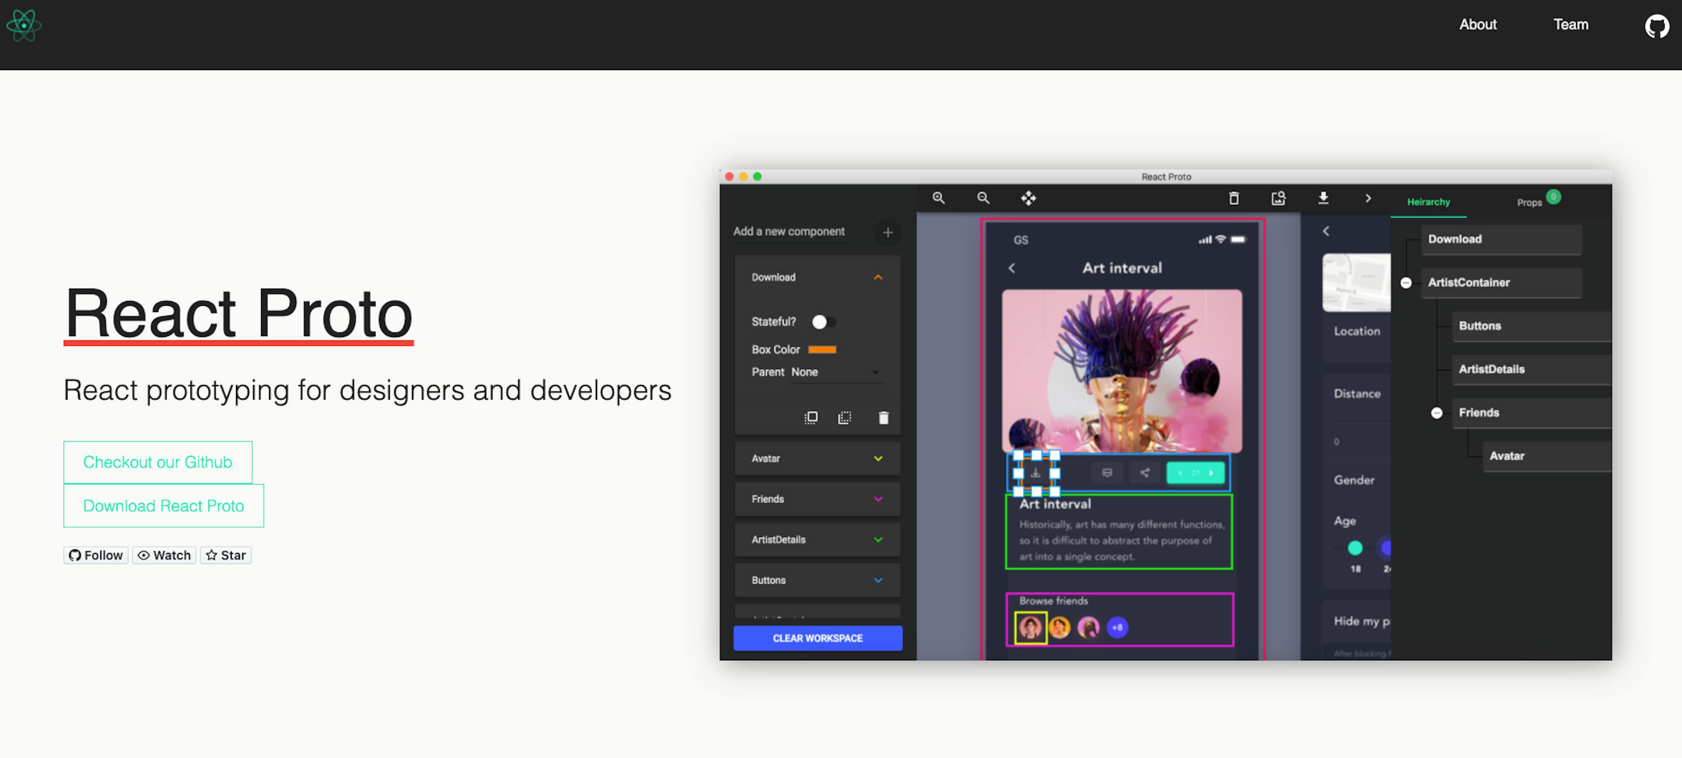Screen dimensions: 1682x758
Task: Click CLEAR WORKSPACE blue button
Action: tap(817, 638)
